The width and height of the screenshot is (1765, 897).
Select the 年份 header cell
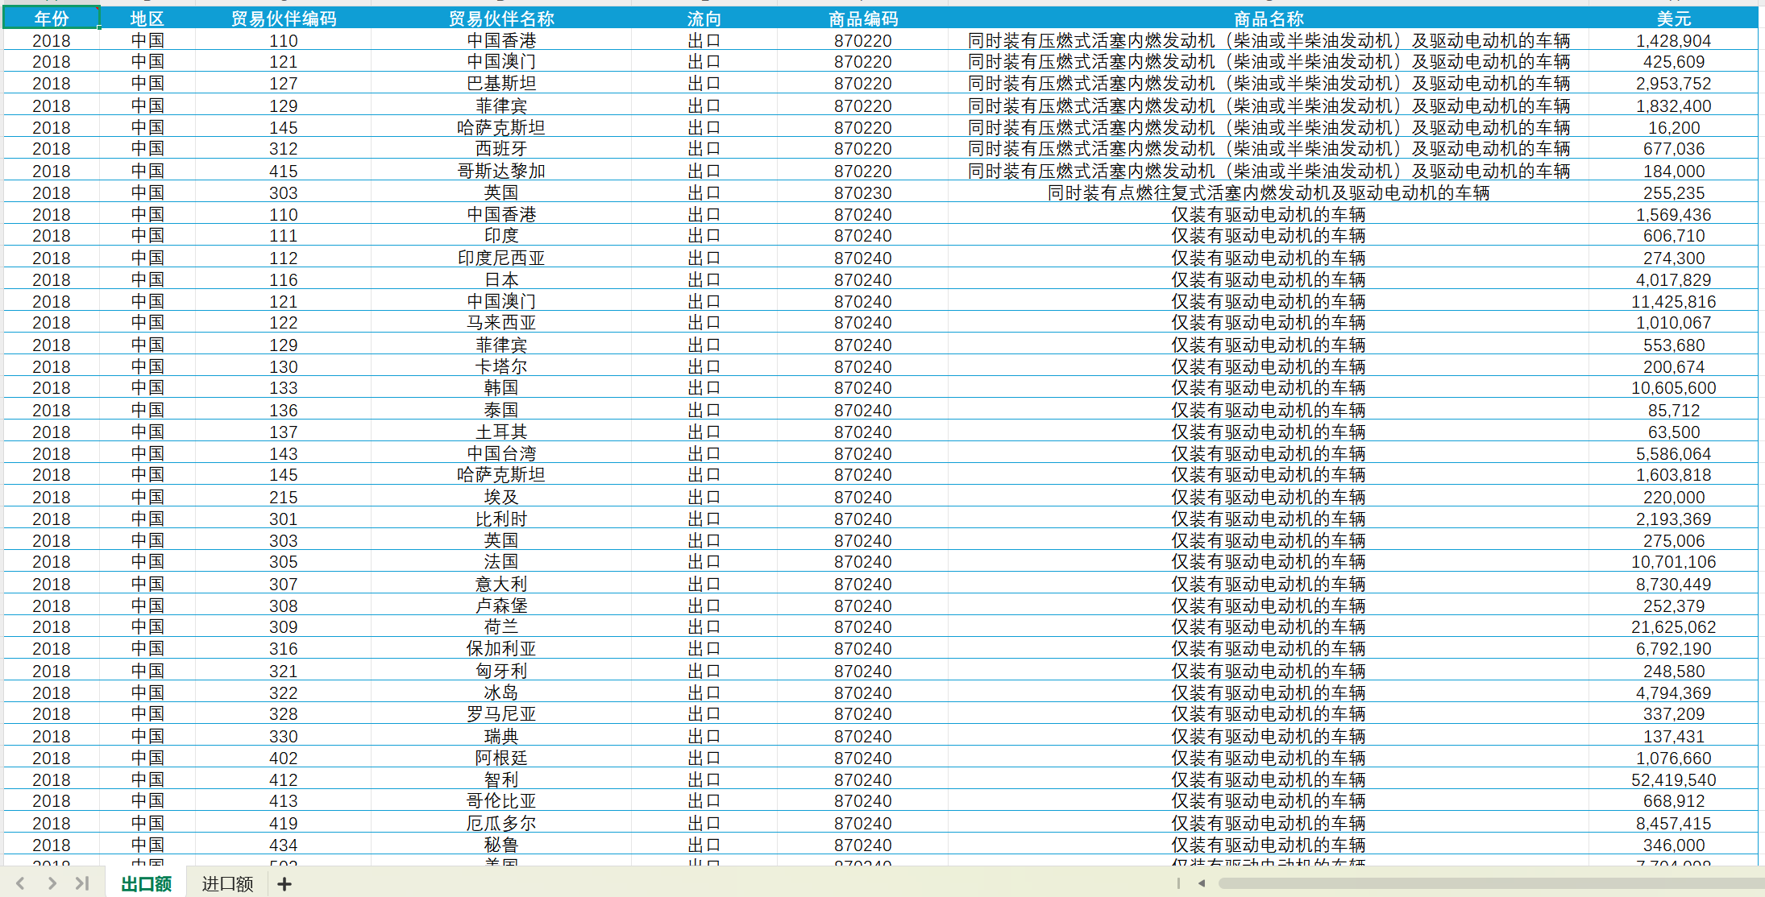(52, 19)
